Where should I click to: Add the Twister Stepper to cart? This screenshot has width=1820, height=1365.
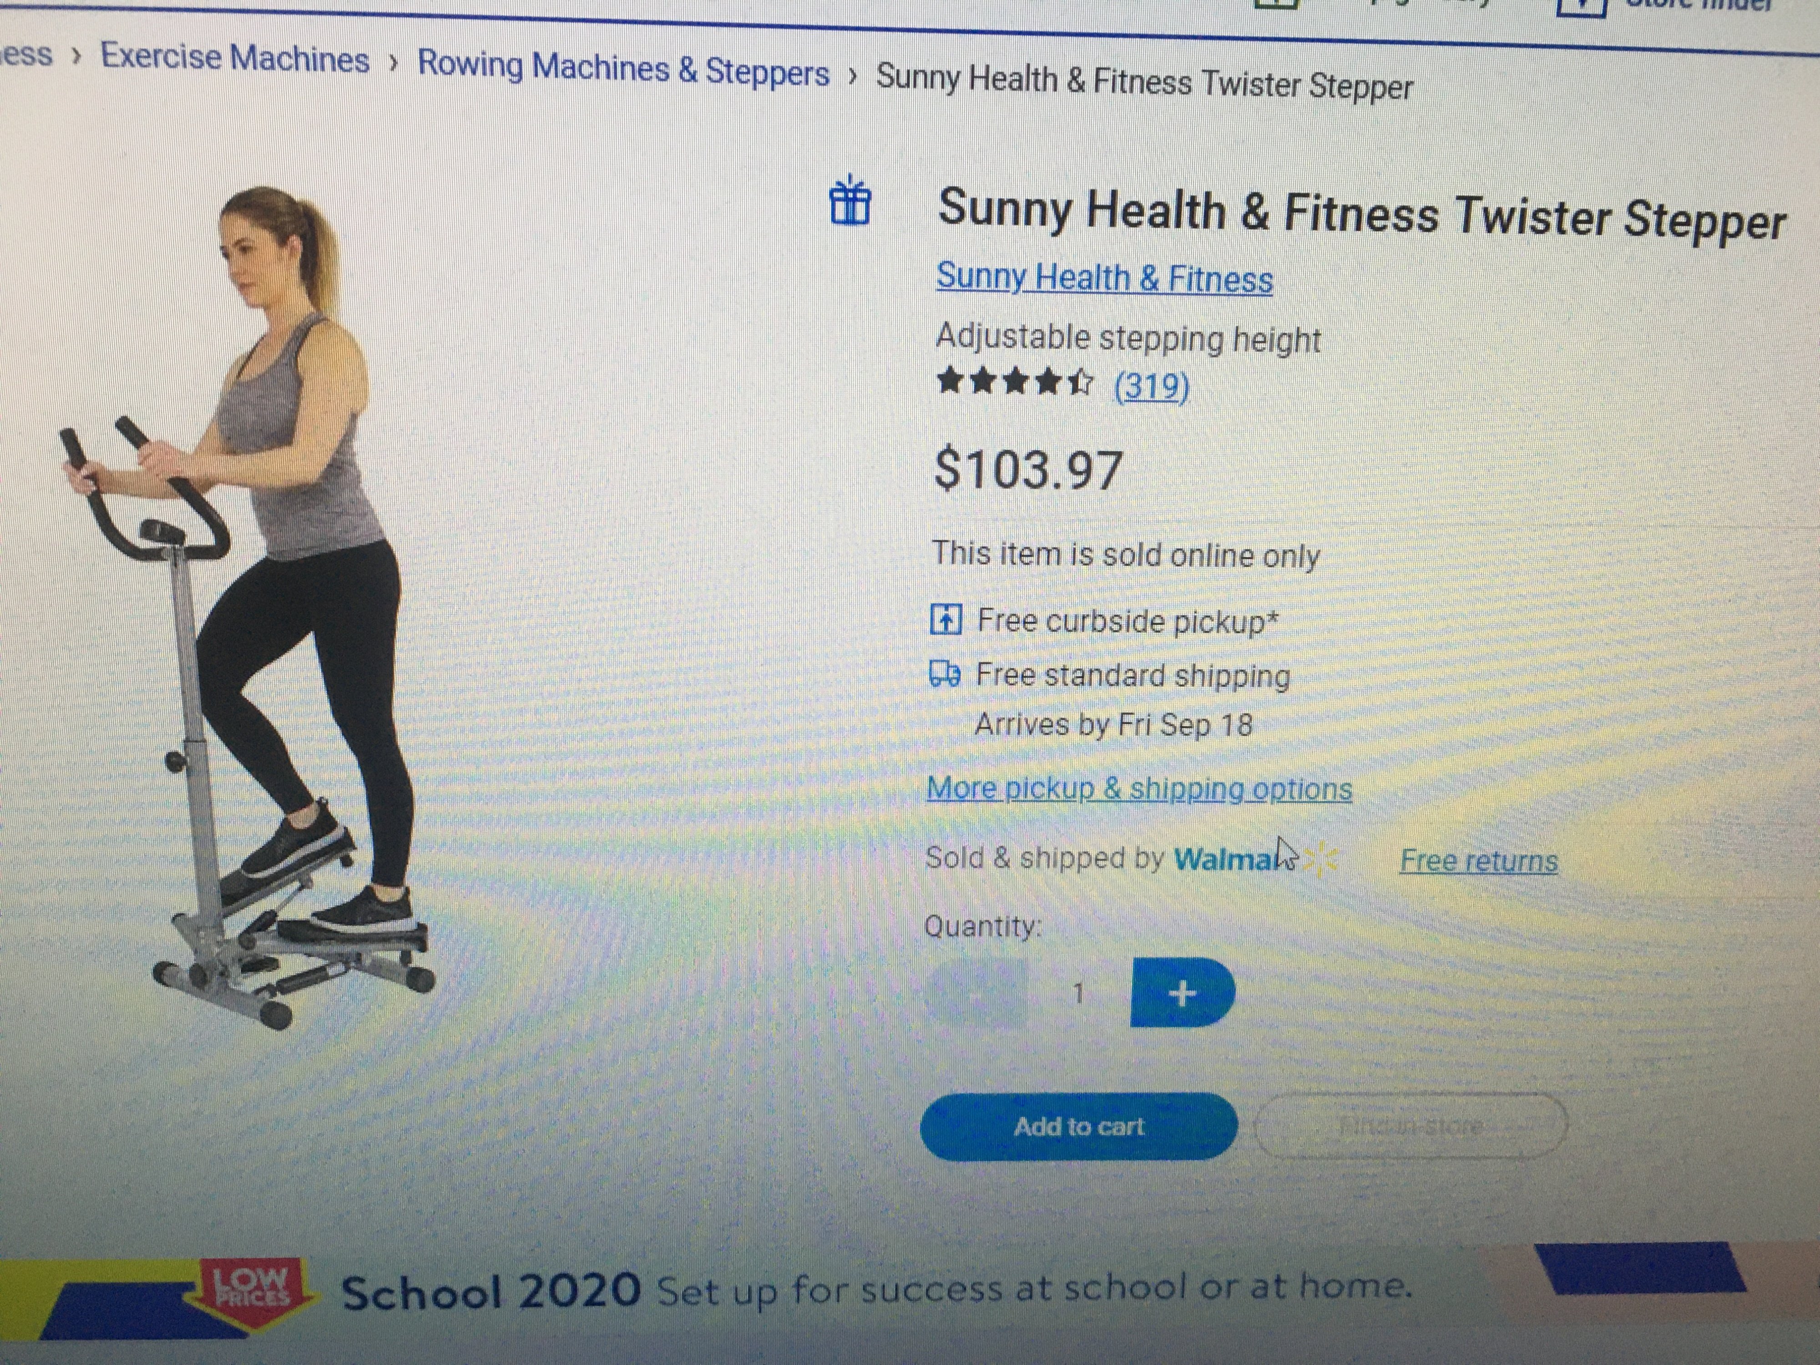pos(1079,1127)
